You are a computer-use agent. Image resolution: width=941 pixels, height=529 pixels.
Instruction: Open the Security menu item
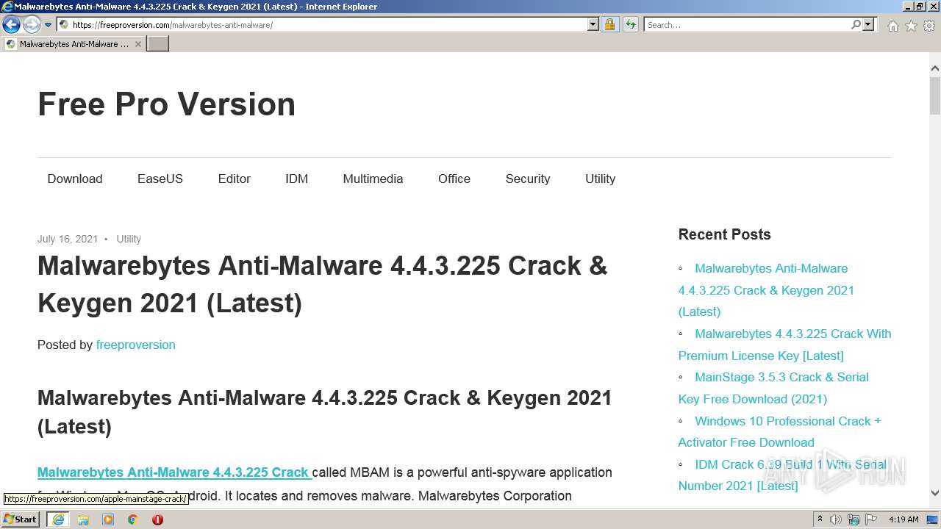tap(528, 179)
